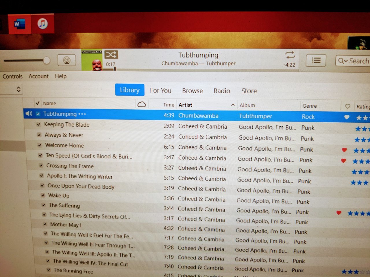The image size is (370, 277).
Task: Uncheck the Once Upon Your Dead Body checkbox
Action: click(x=42, y=186)
